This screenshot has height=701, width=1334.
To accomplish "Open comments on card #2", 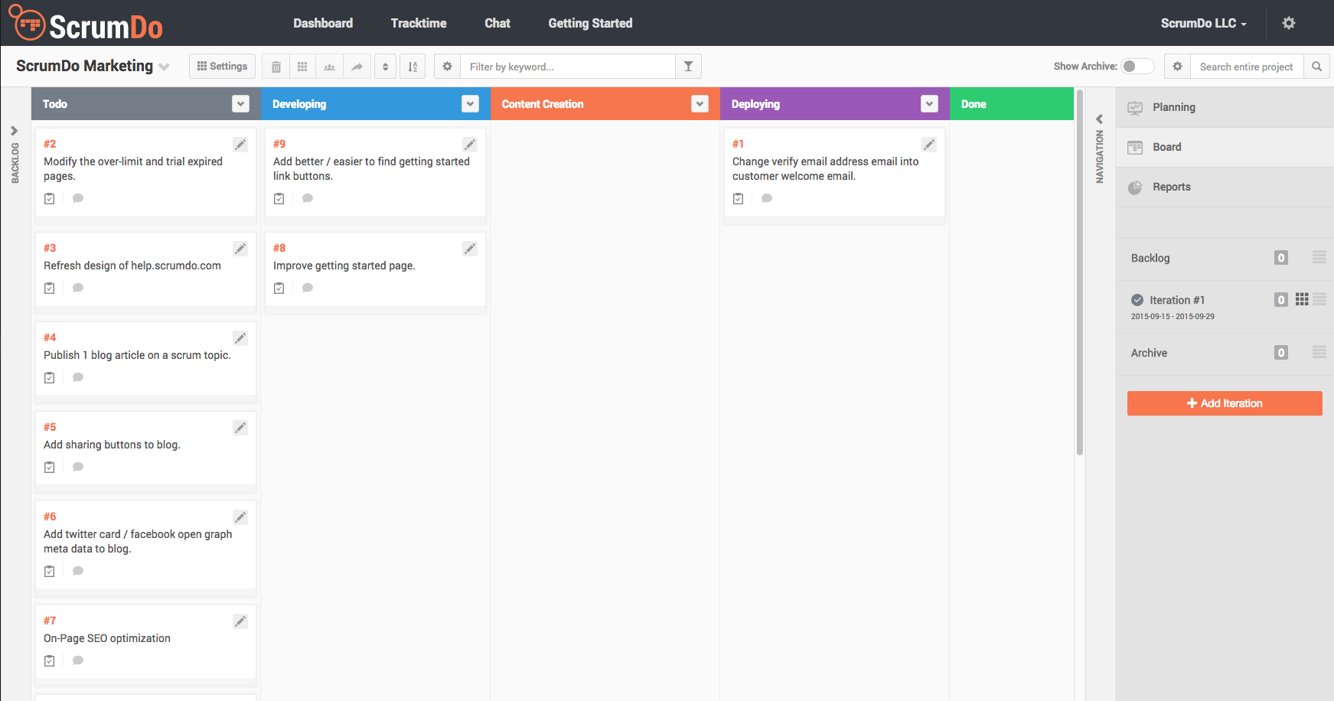I will pos(78,198).
